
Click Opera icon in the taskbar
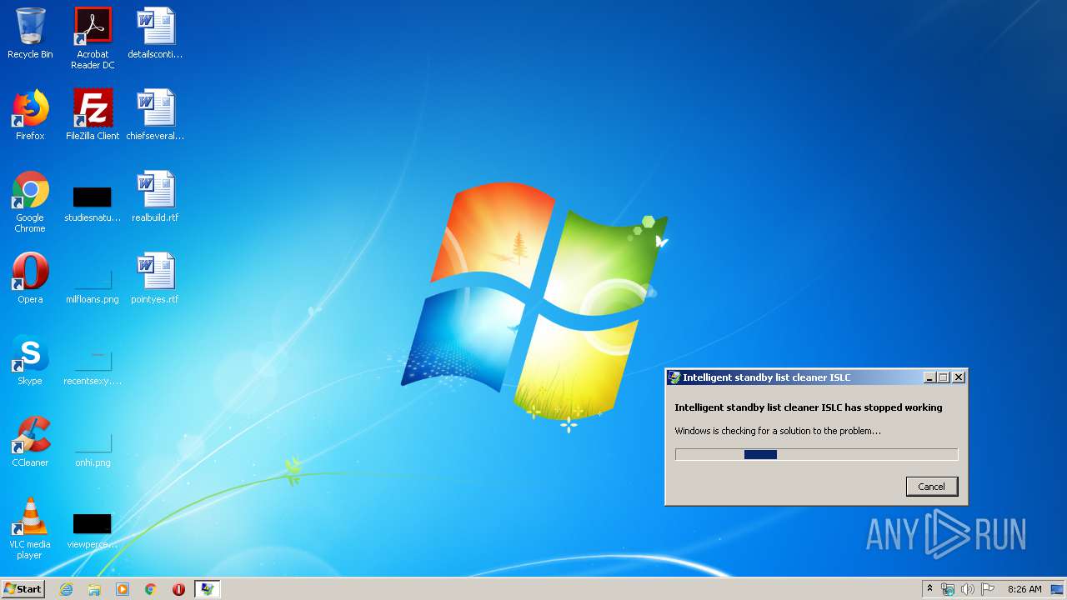pyautogui.click(x=178, y=589)
